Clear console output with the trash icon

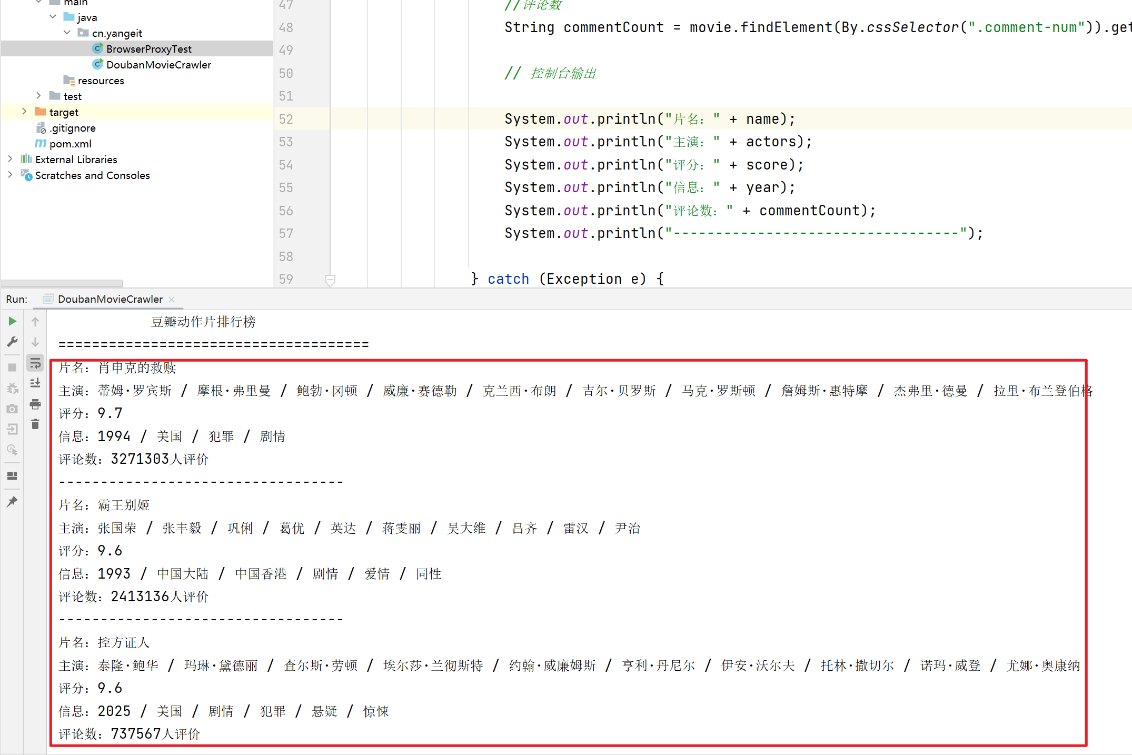[x=35, y=424]
